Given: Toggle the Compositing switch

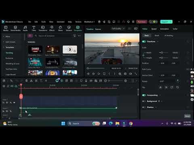Looking at the screenshot, I should [144, 95].
